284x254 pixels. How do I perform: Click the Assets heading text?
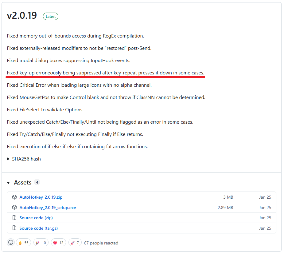[x=23, y=182]
